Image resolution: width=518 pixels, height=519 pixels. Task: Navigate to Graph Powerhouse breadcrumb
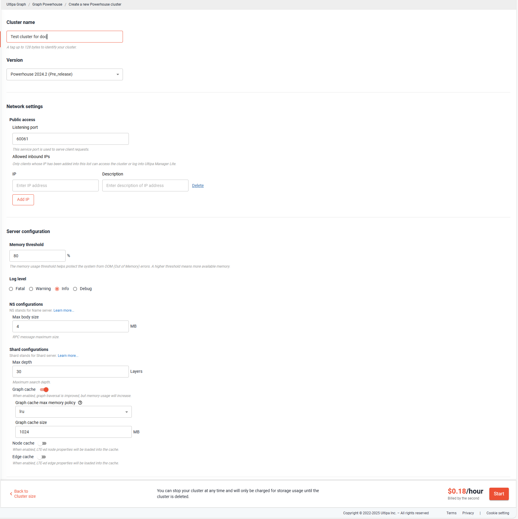(x=47, y=4)
